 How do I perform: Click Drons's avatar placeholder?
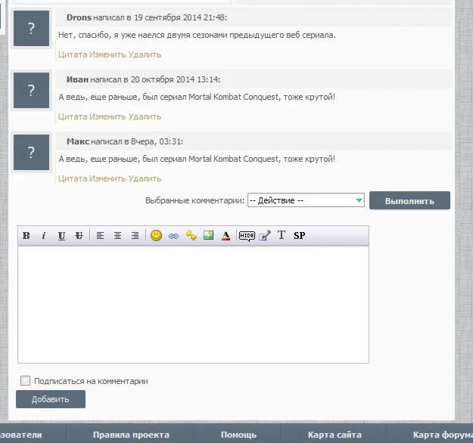[x=31, y=28]
